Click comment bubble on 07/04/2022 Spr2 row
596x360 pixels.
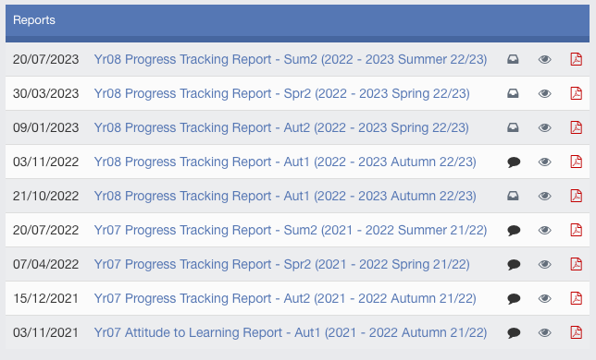pos(514,265)
